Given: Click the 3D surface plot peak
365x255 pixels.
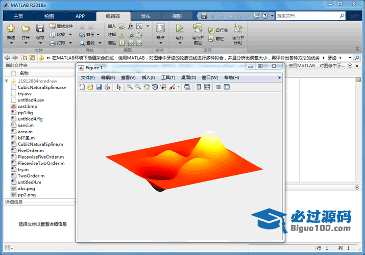Looking at the screenshot, I should point(209,133).
